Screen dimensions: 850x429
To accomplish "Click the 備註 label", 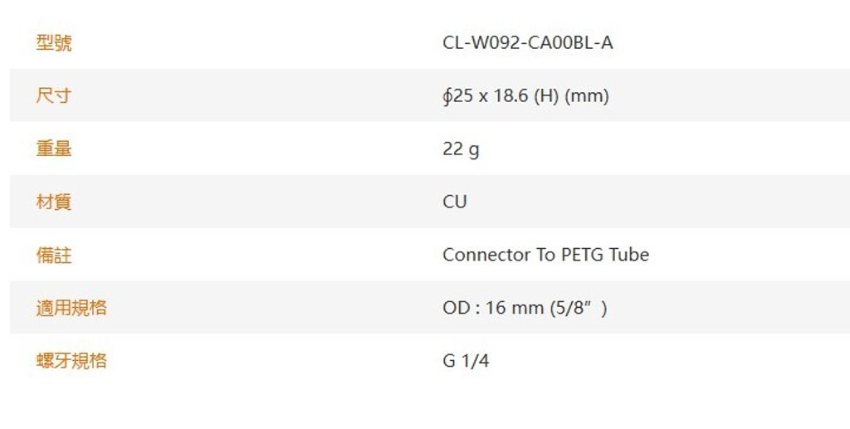I will pos(54,255).
